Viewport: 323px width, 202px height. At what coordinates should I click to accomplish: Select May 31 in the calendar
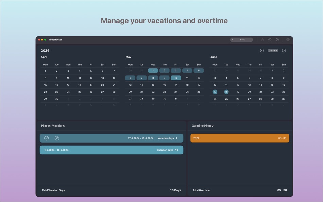click(x=176, y=99)
